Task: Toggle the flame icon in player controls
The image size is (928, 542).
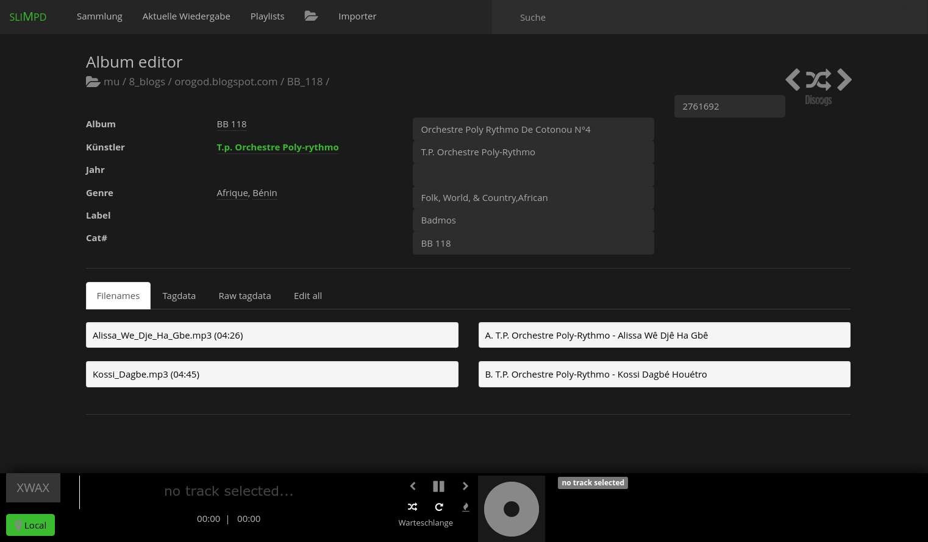Action: click(x=465, y=507)
